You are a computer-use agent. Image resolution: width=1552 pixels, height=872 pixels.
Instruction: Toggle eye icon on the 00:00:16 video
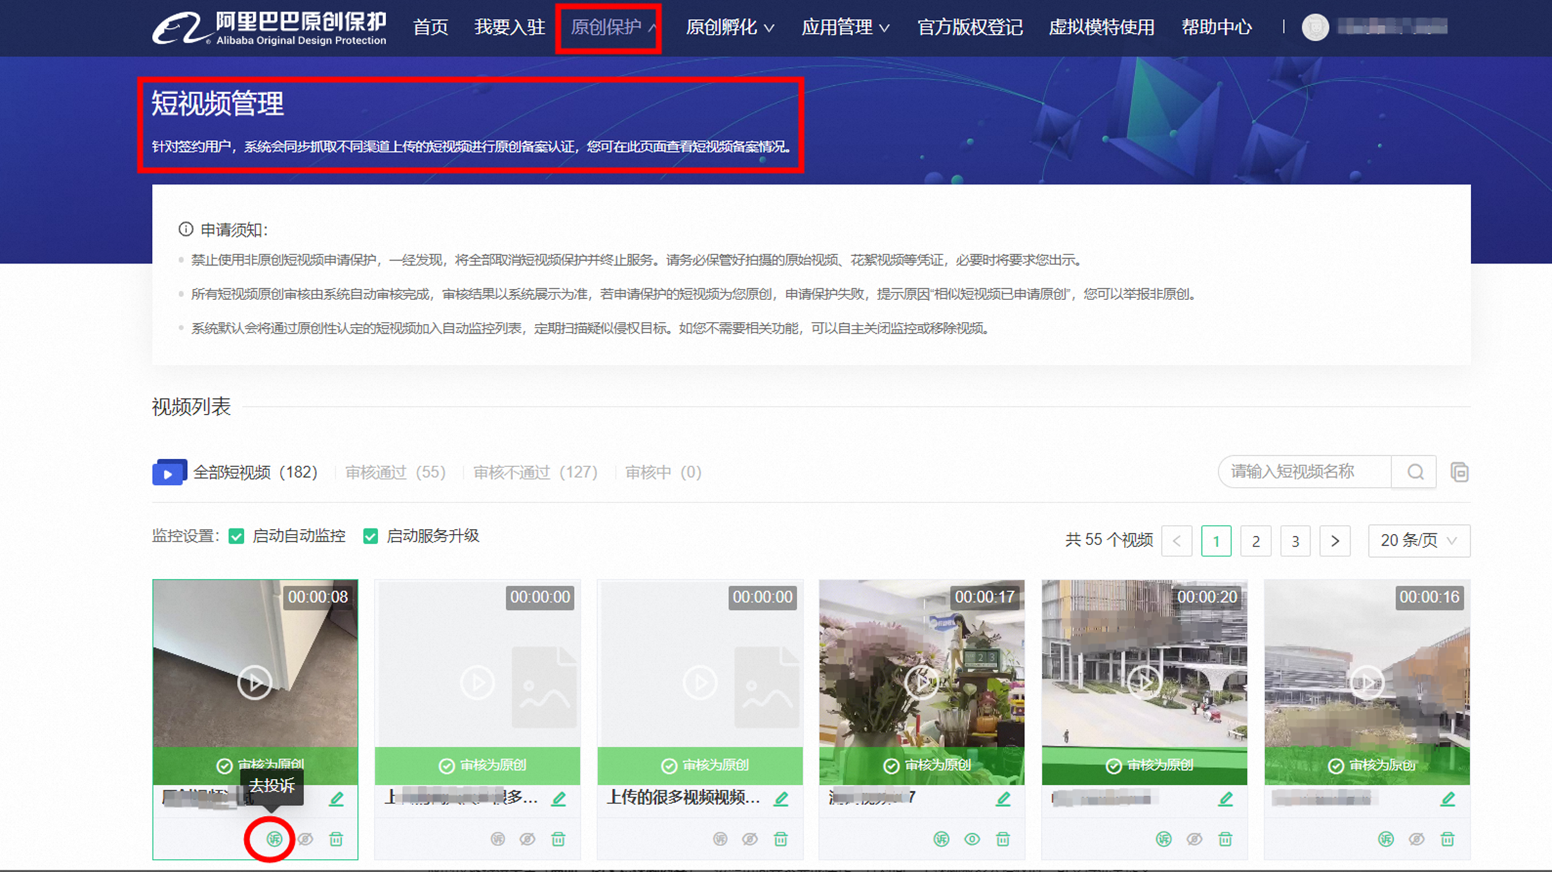tap(1417, 839)
